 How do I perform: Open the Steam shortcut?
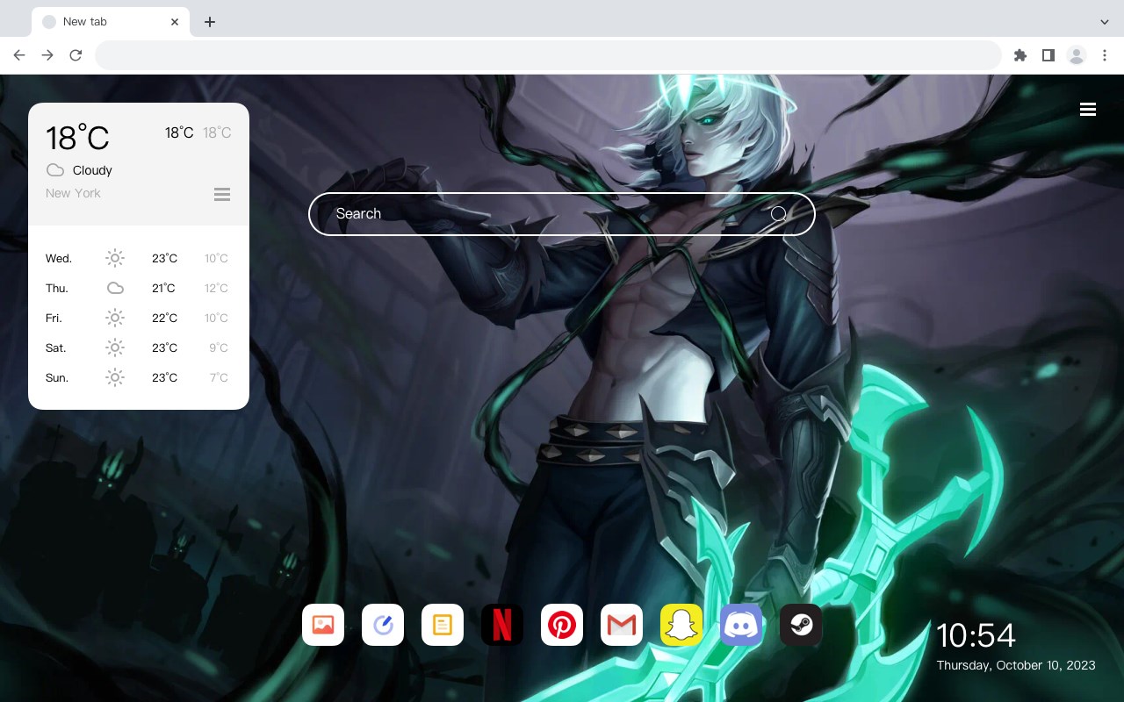(x=801, y=625)
